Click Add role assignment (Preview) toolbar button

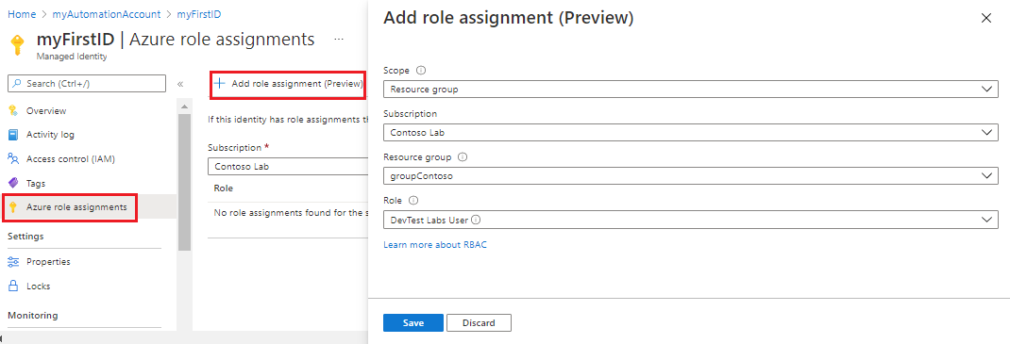tap(288, 84)
